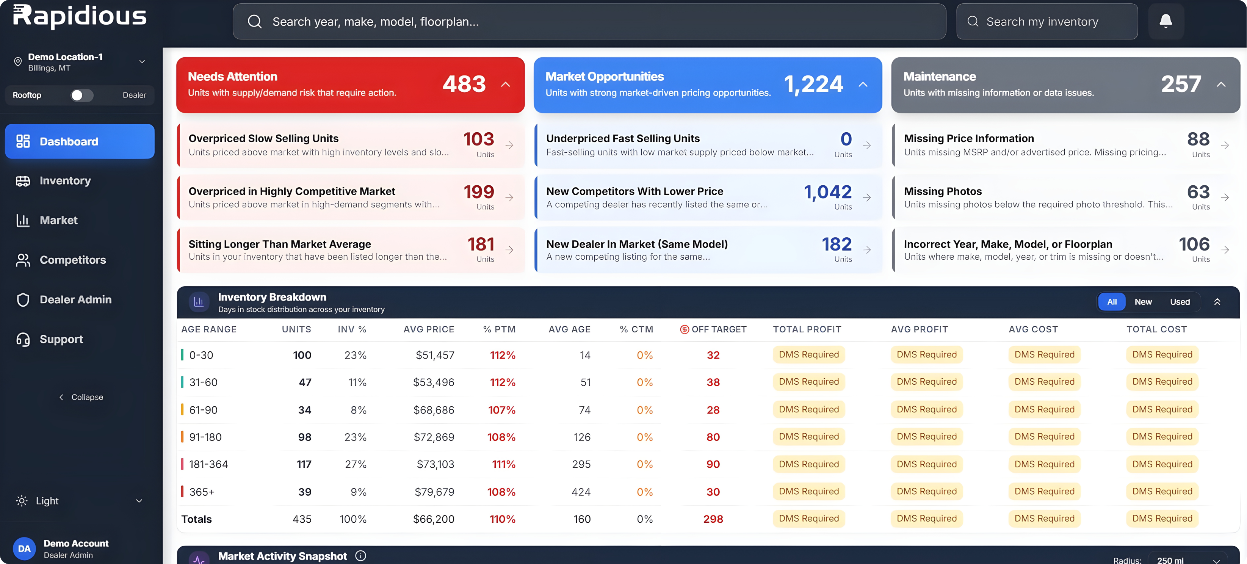1247x564 pixels.
Task: Open Competitors via the people icon
Action: click(x=23, y=260)
